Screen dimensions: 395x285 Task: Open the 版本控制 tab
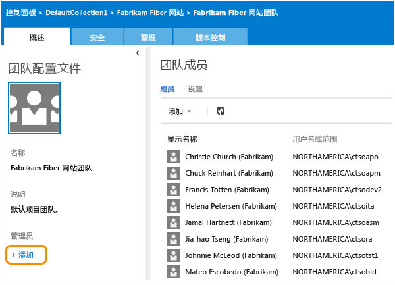(x=211, y=38)
